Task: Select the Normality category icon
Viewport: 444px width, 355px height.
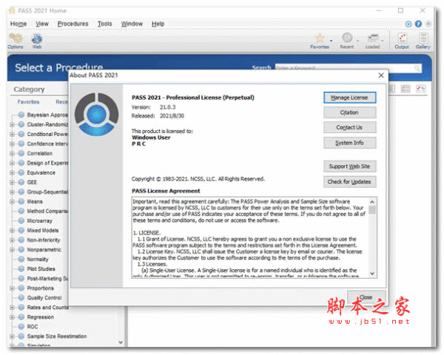Action: [x=21, y=259]
